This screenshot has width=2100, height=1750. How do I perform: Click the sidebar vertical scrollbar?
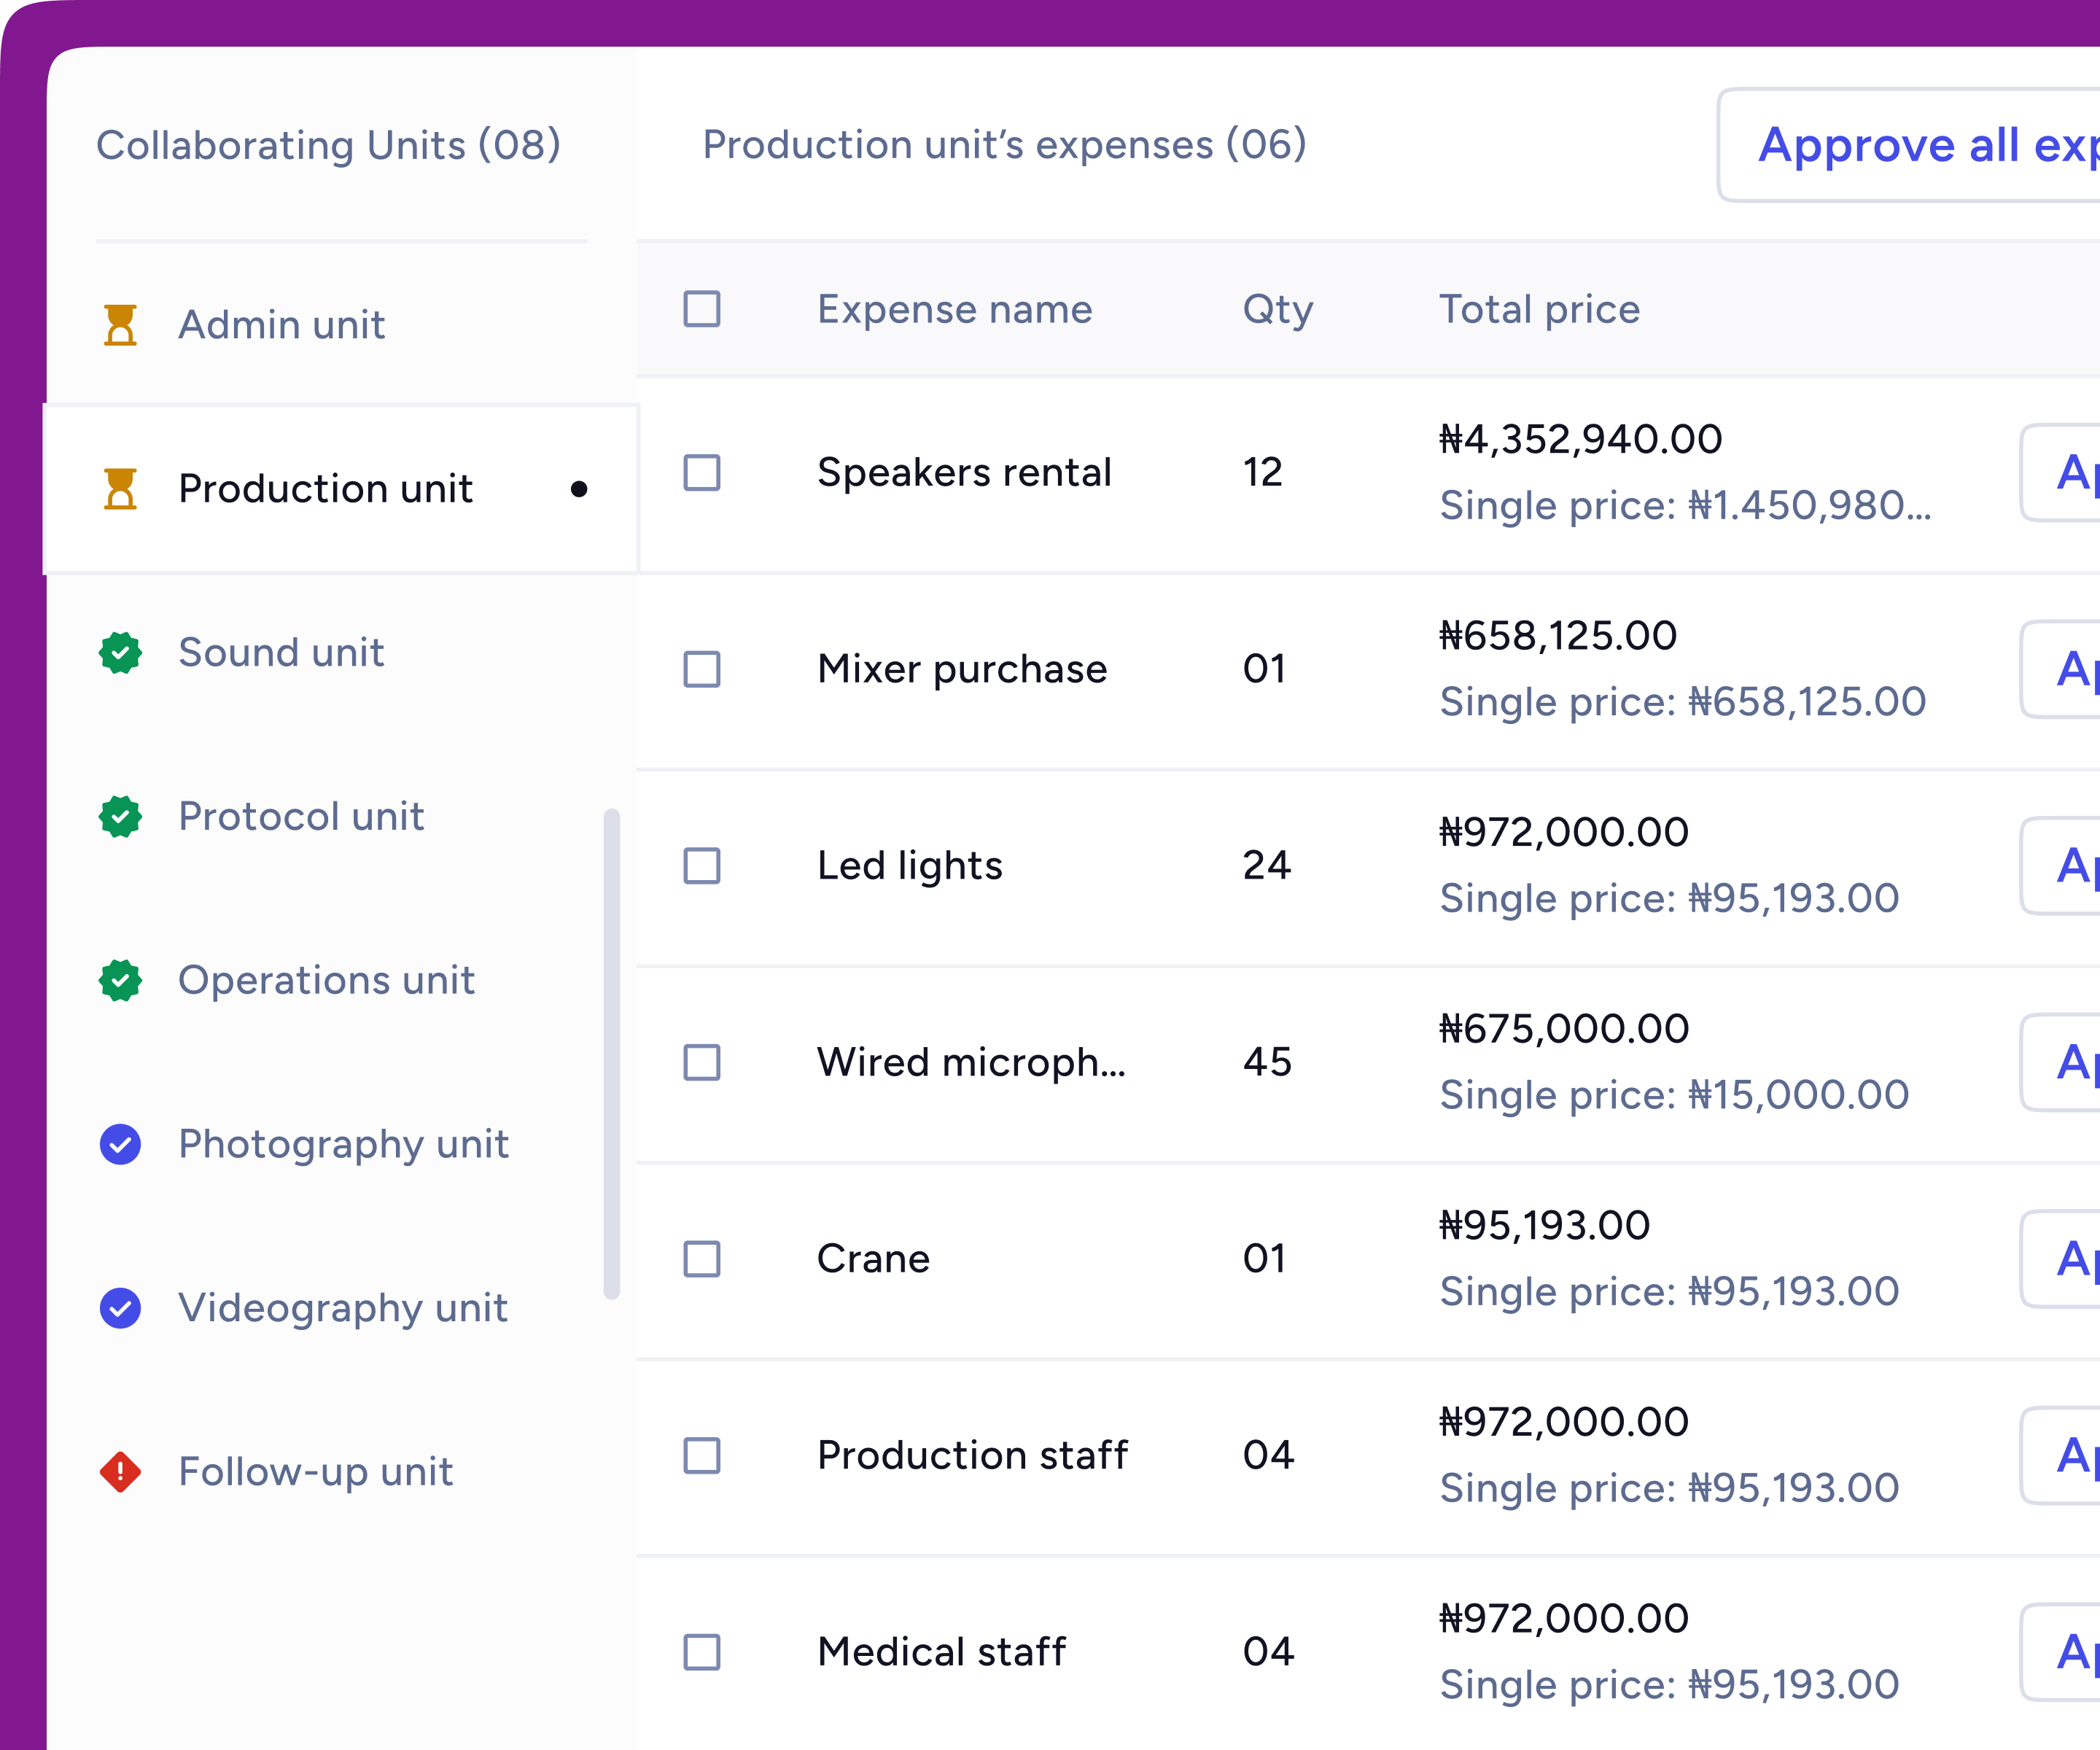click(612, 1054)
